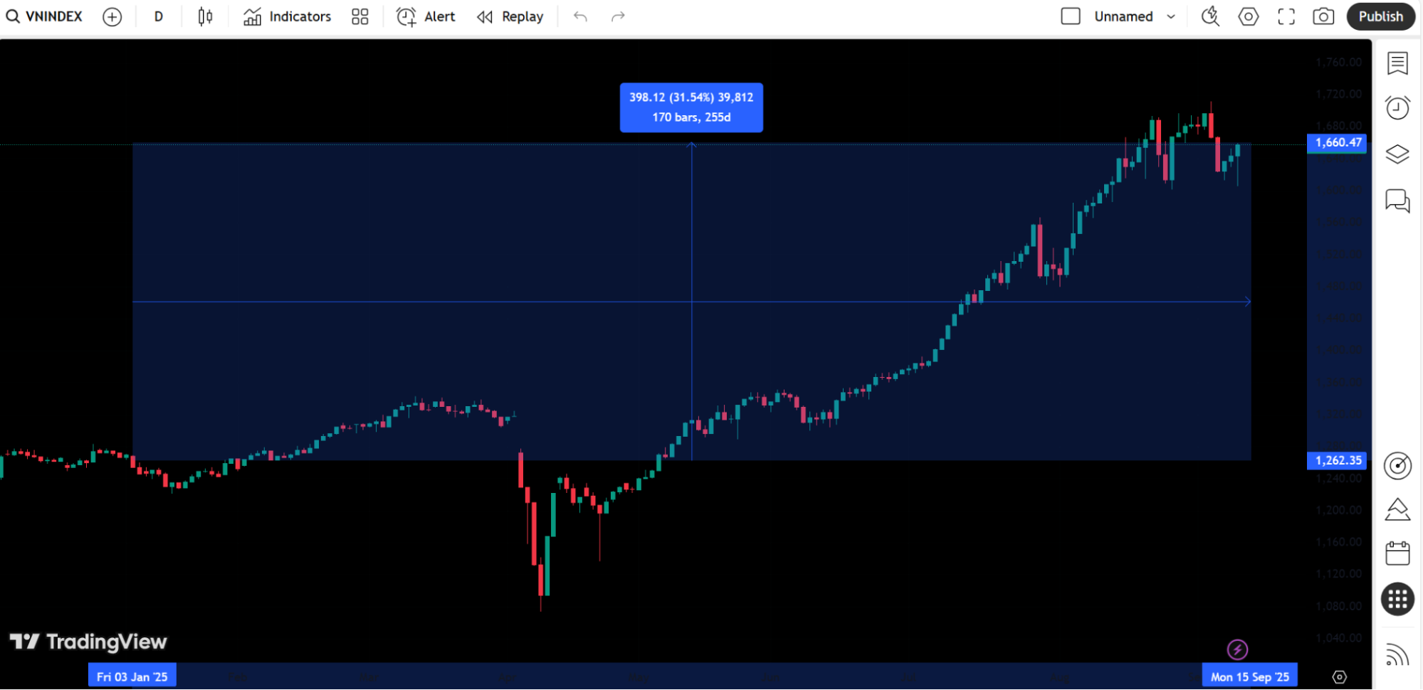
Task: Open the Indicators menu
Action: [288, 16]
